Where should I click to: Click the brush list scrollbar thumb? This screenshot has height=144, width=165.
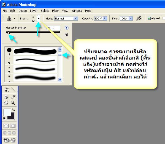(60, 55)
